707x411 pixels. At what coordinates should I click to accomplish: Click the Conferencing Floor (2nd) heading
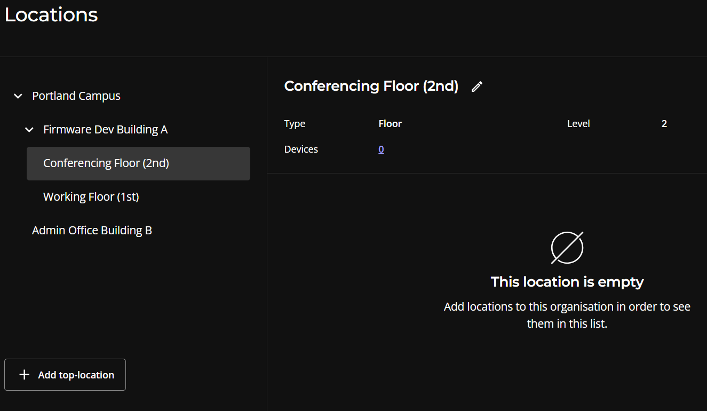[x=371, y=86]
